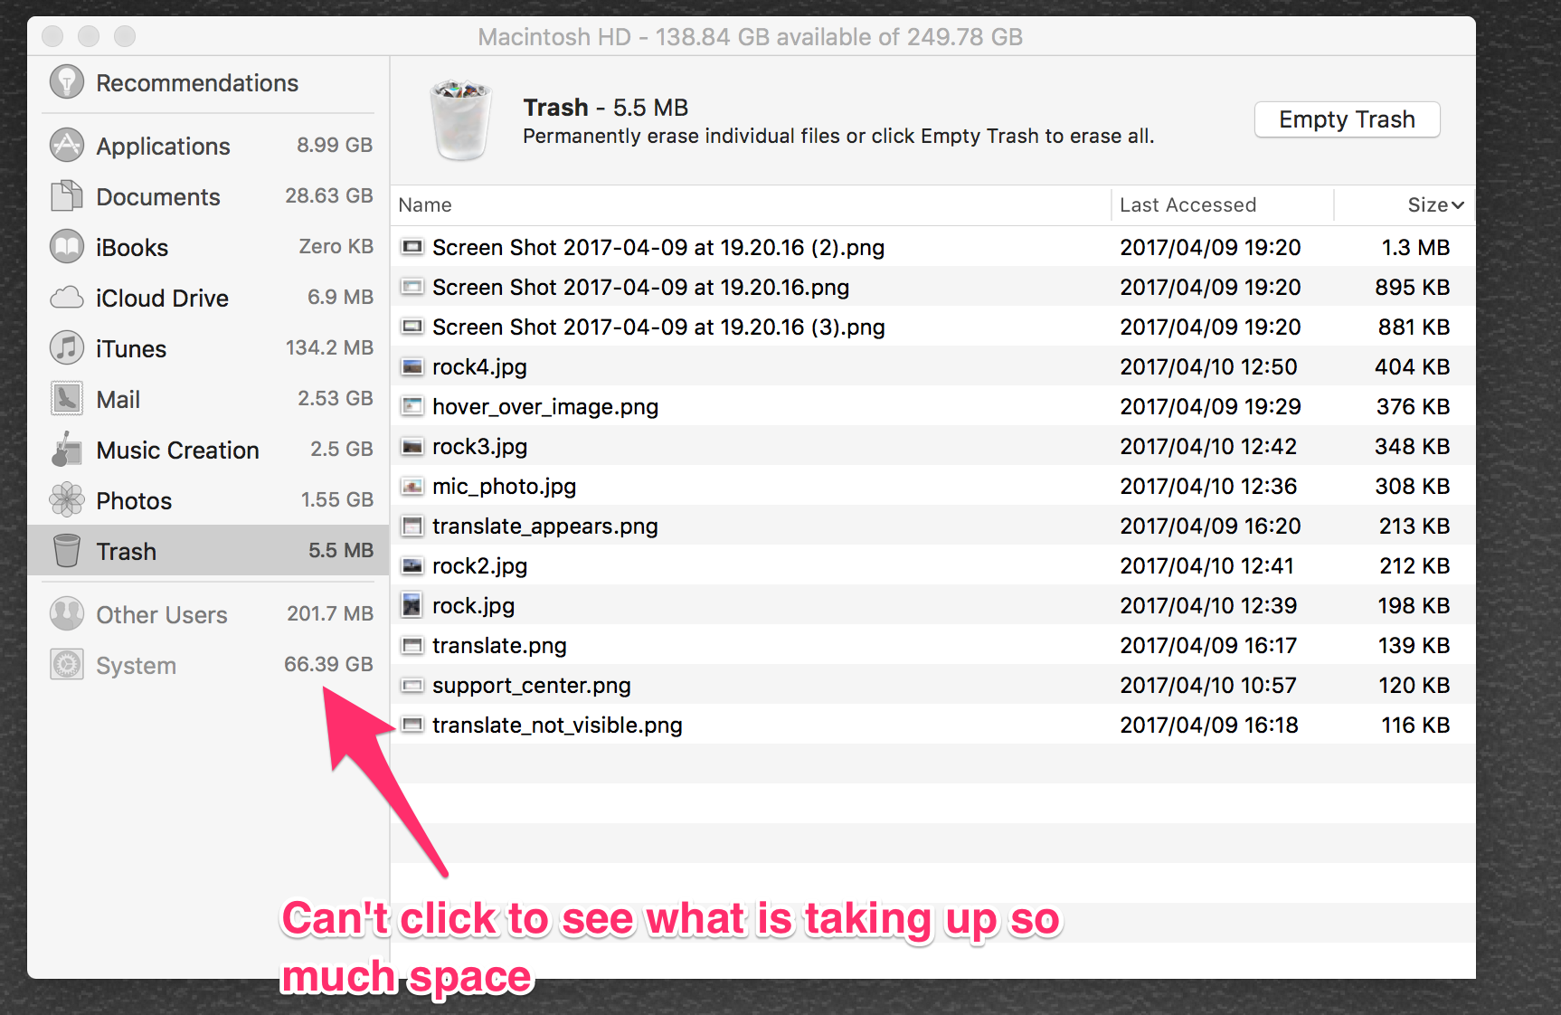Click file icon of translate_appears.png
The image size is (1561, 1015).
pyautogui.click(x=412, y=526)
